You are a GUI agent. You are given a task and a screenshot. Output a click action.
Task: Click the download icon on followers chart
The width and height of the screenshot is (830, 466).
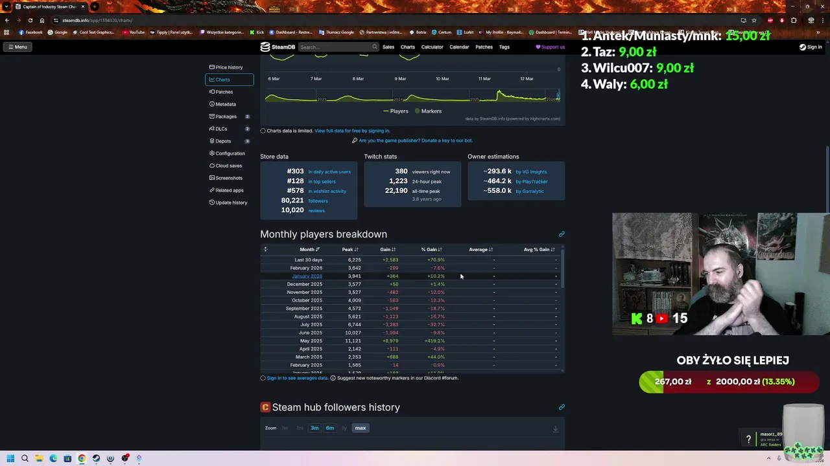[555, 428]
